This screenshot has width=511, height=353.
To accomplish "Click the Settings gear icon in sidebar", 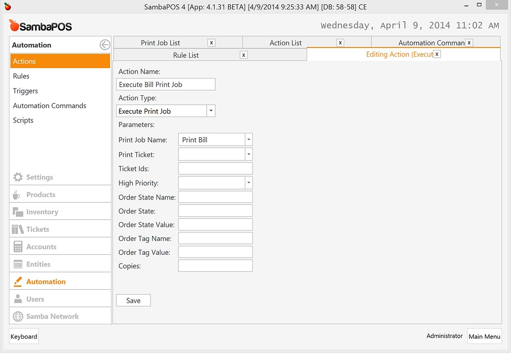I will [18, 177].
